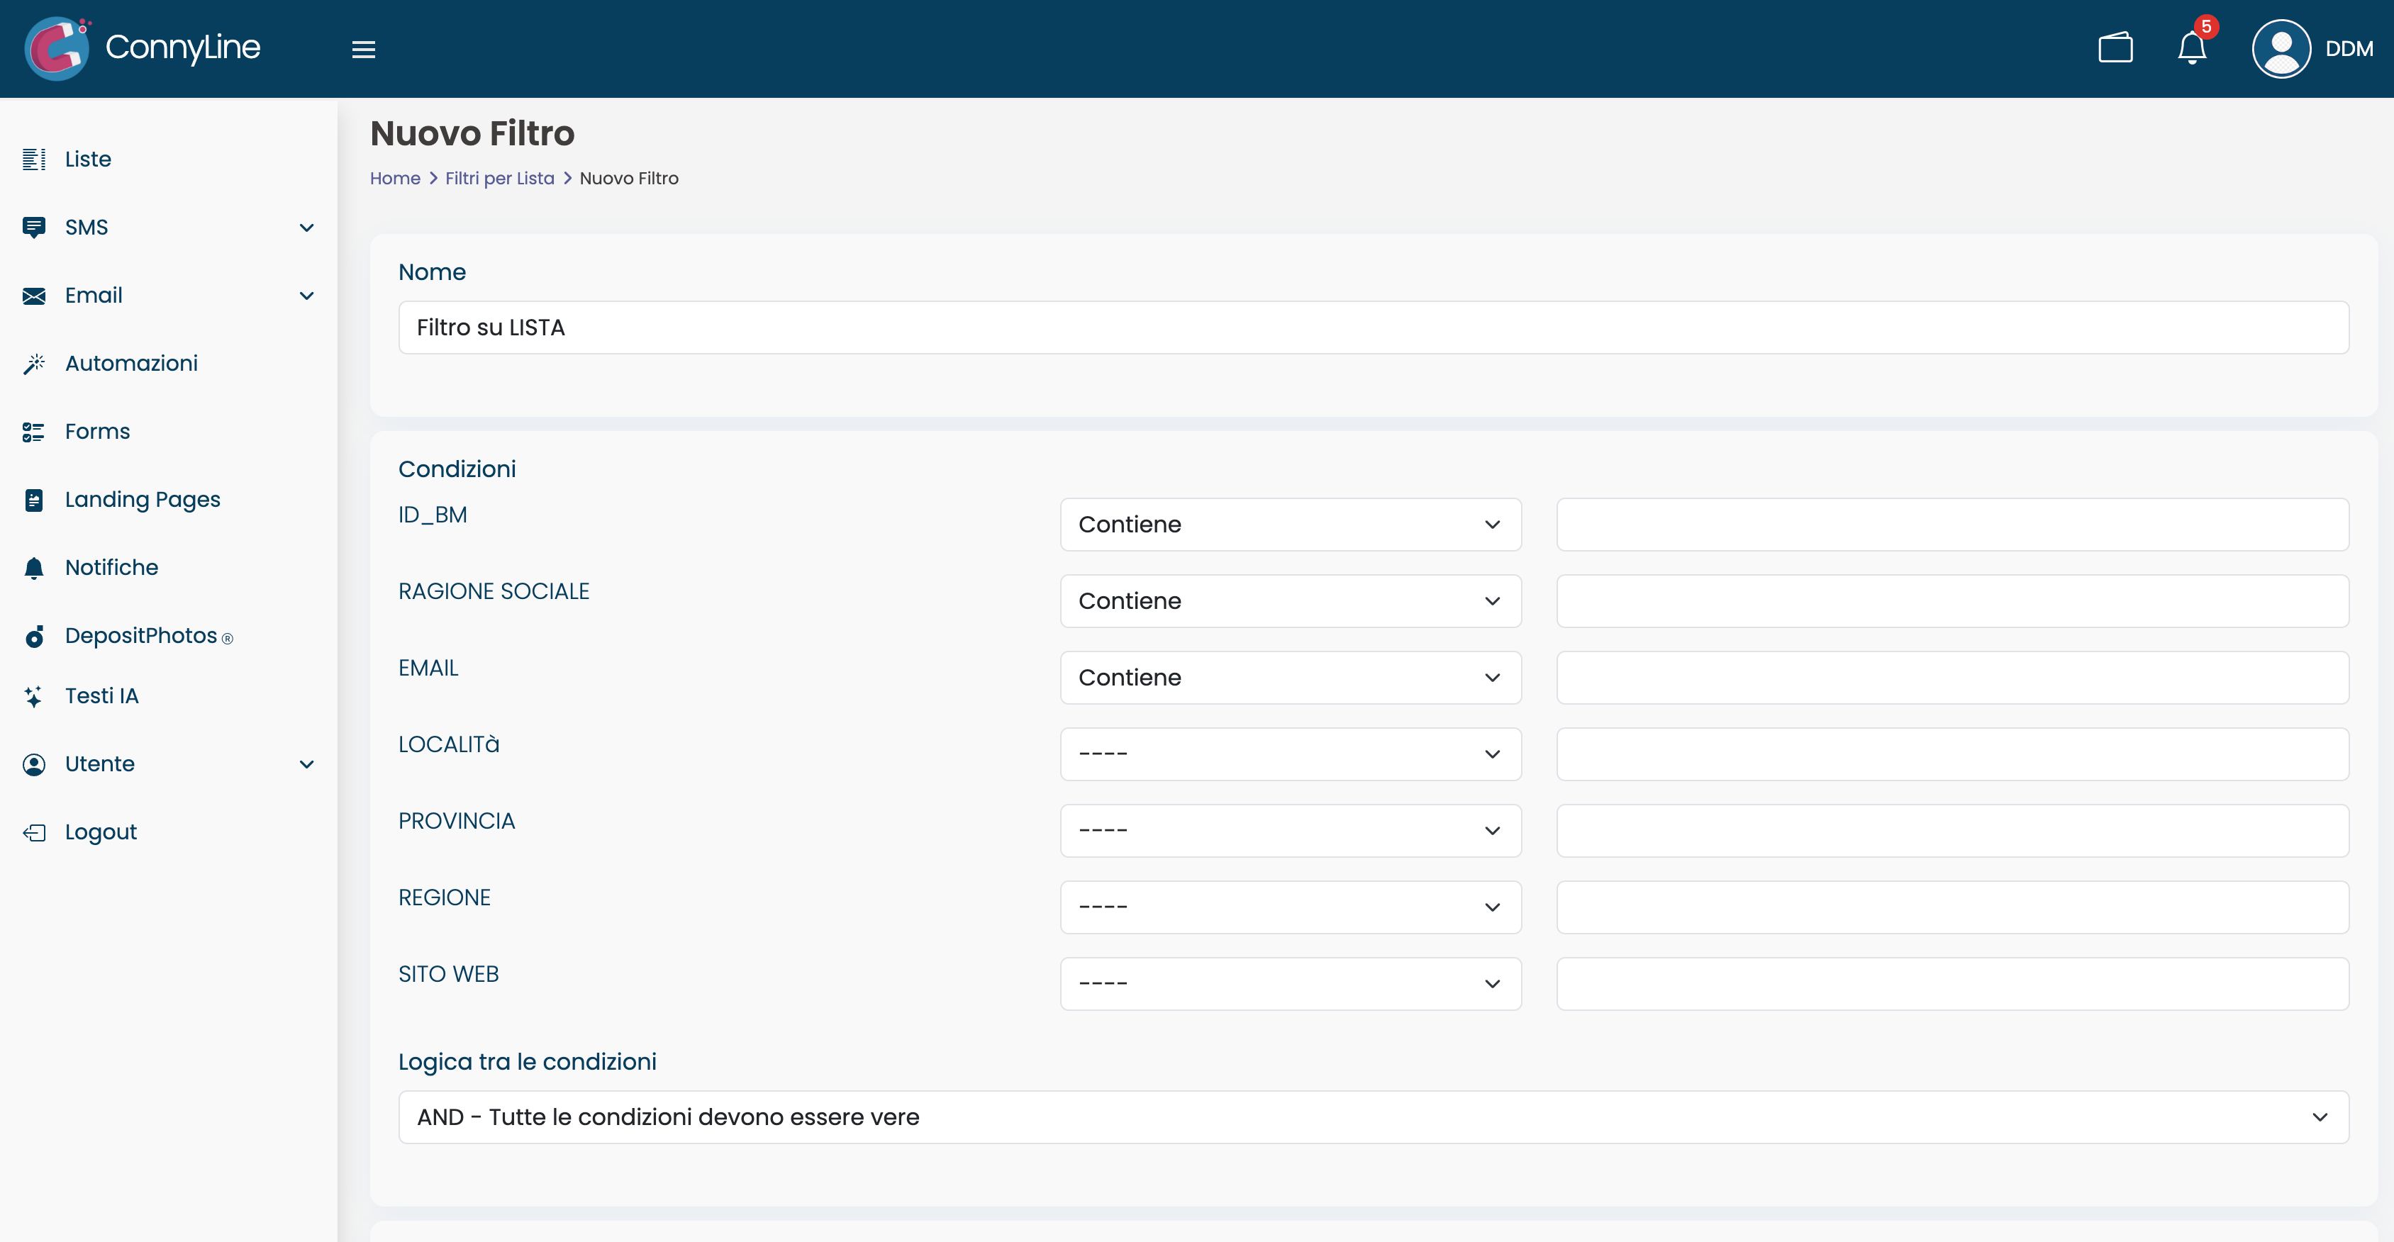Navigate to Filtri per Lista breadcrumb

pos(499,177)
